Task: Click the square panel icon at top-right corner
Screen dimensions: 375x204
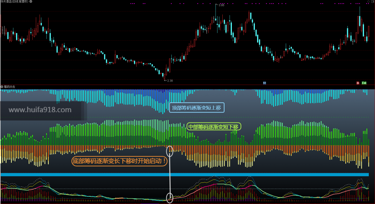Action: pos(372,2)
